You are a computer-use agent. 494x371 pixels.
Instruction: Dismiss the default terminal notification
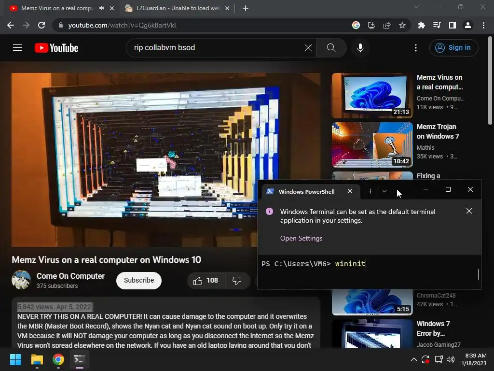point(469,211)
